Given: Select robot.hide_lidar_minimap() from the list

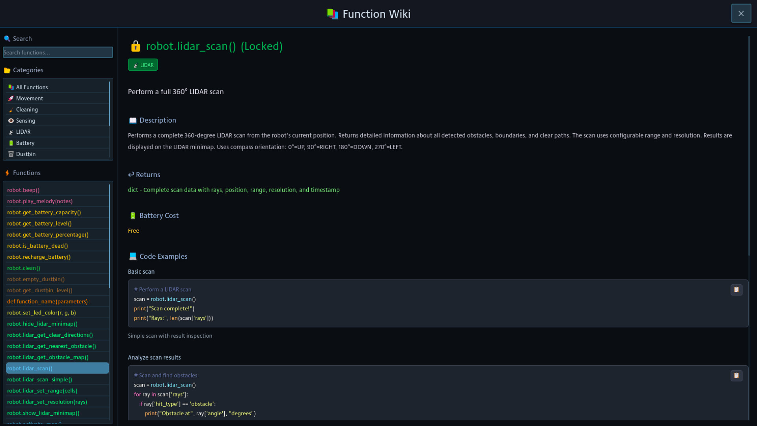Looking at the screenshot, I should click(42, 323).
